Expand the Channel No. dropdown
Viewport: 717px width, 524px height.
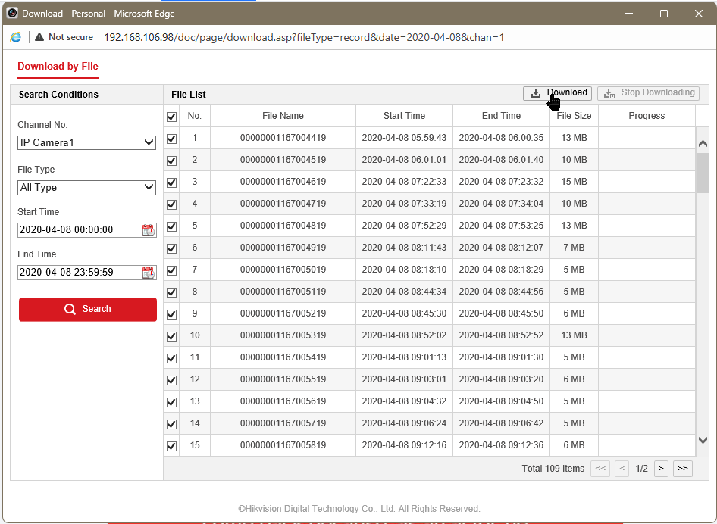[86, 142]
